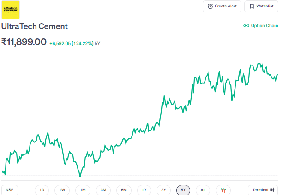This screenshot has width=283, height=195.
Task: Show the All-time price range
Action: click(203, 190)
